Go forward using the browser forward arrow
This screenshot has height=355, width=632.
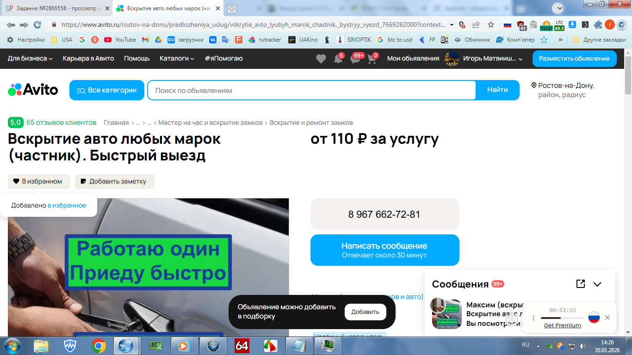point(24,24)
